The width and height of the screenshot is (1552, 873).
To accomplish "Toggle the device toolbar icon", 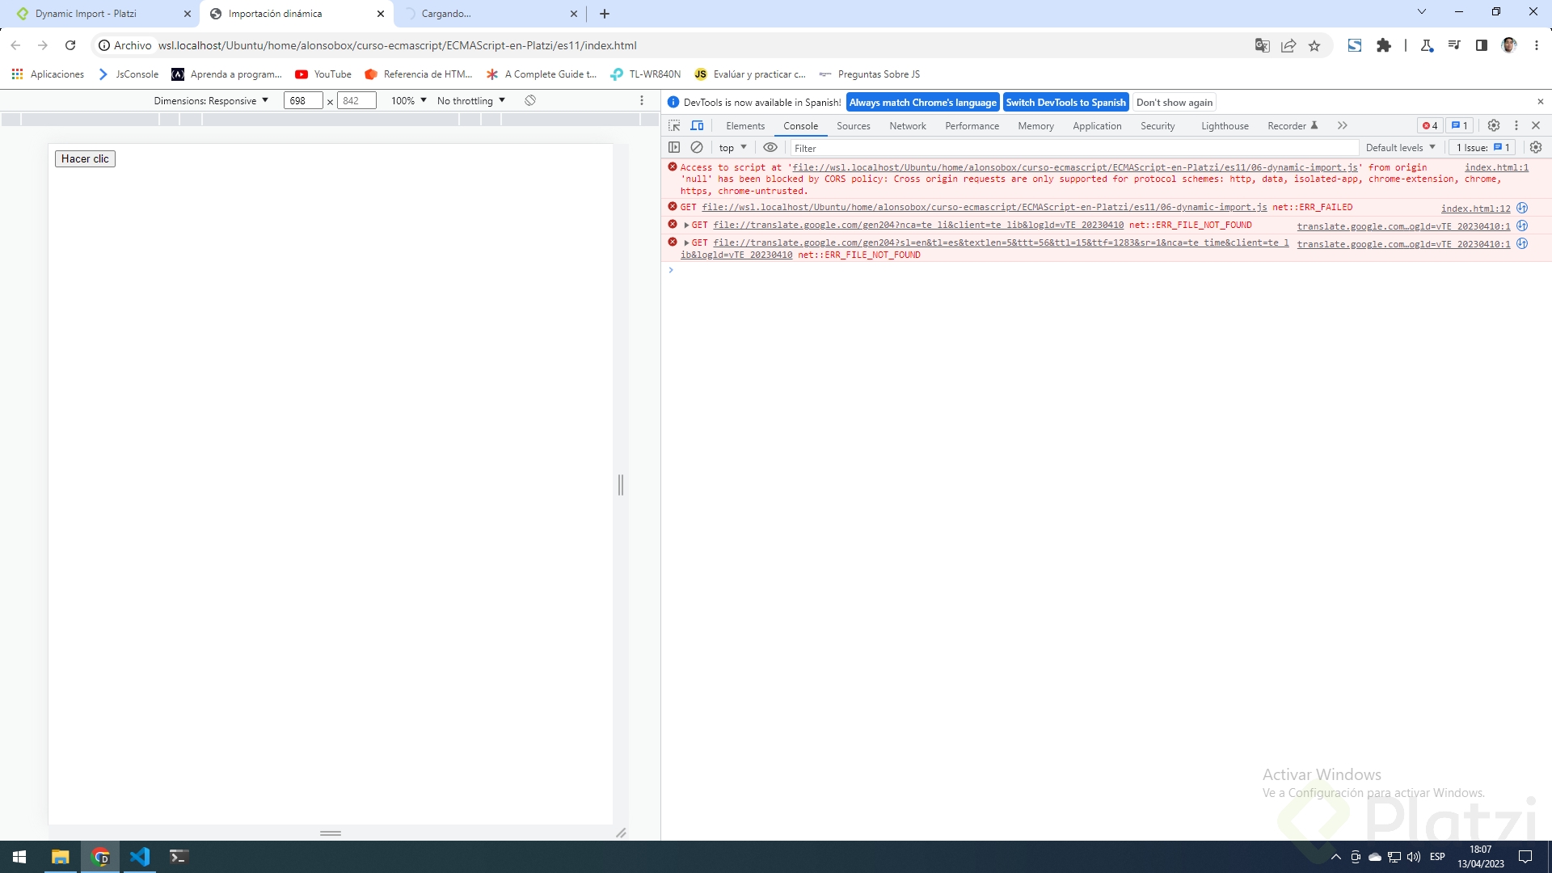I will coord(697,125).
